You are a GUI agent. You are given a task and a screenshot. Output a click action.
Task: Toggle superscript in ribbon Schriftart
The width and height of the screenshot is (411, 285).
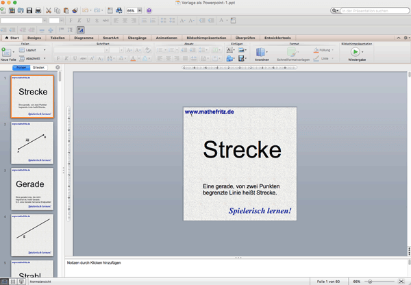92,58
